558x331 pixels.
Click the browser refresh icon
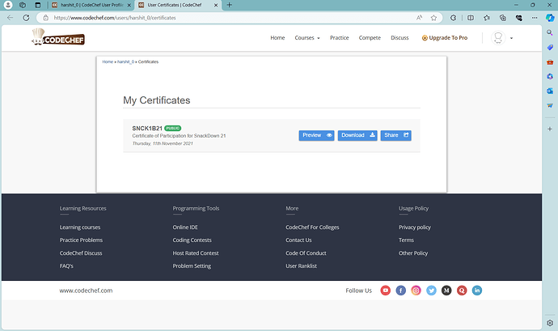point(26,18)
